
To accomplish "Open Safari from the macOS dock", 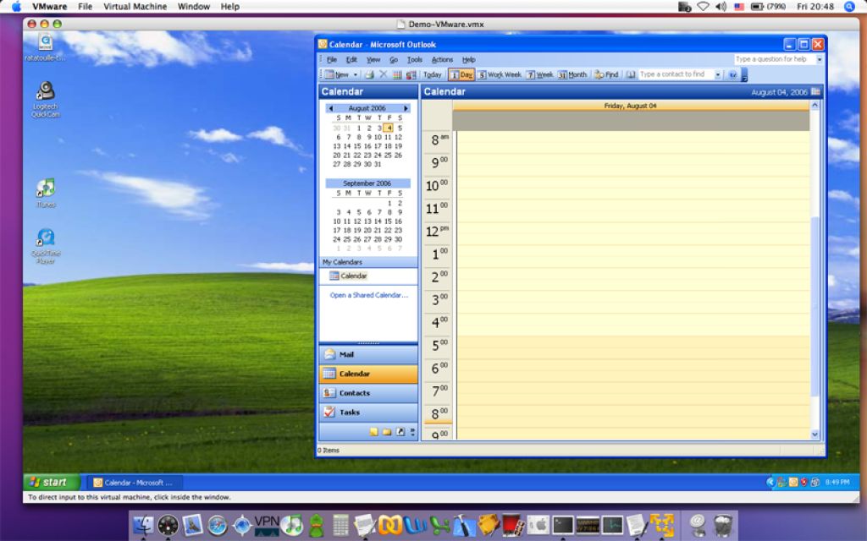I will click(x=218, y=525).
